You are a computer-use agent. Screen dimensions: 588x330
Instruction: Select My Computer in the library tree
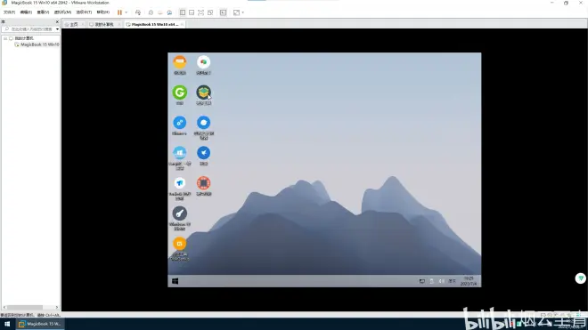click(24, 38)
